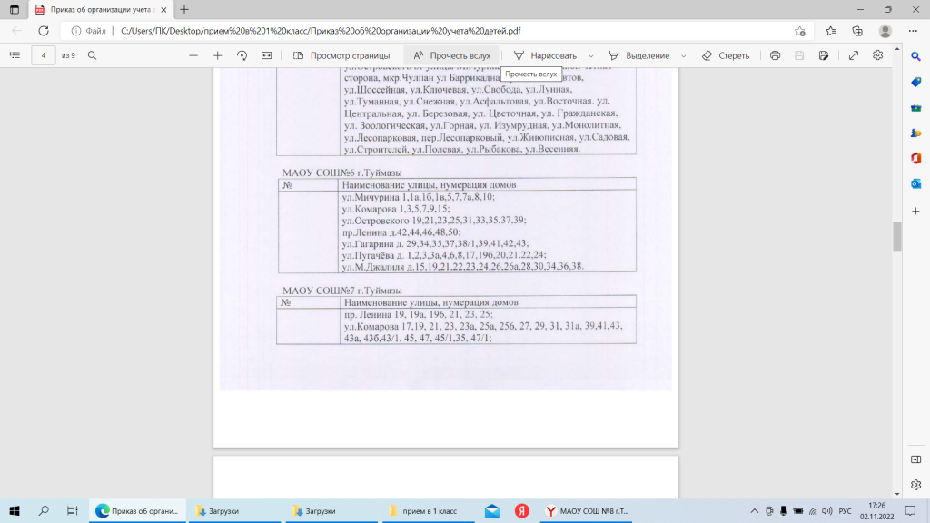
Task: Open browser collections
Action: (x=857, y=31)
